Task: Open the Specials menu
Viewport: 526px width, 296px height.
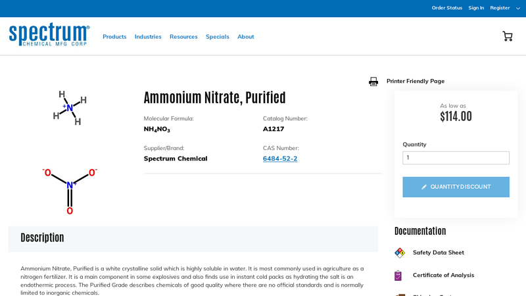Action: coord(218,37)
